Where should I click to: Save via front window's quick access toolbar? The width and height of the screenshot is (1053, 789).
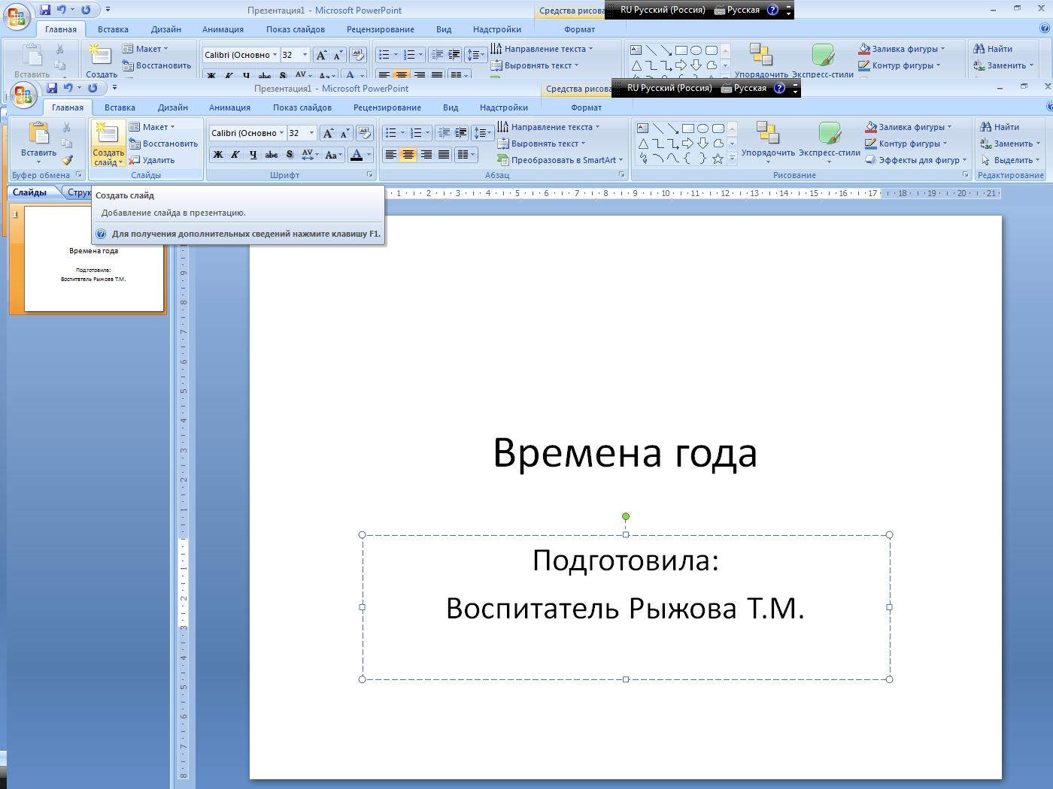[52, 88]
